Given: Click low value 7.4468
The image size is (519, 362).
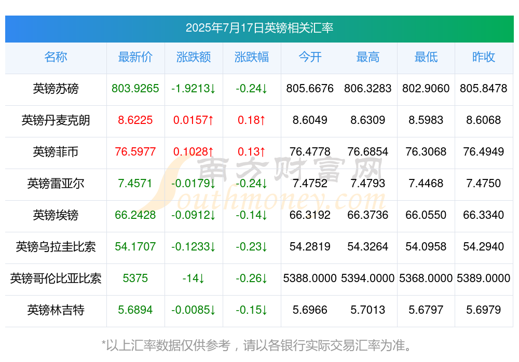Looking at the screenshot, I should pyautogui.click(x=426, y=183).
